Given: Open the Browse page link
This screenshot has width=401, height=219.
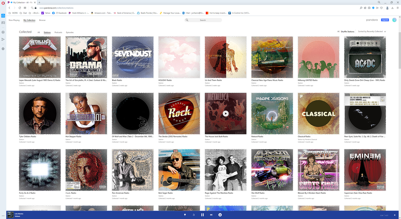Looking at the screenshot, I should (42, 20).
